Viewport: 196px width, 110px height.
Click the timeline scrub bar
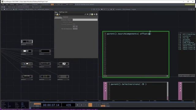tap(112, 101)
